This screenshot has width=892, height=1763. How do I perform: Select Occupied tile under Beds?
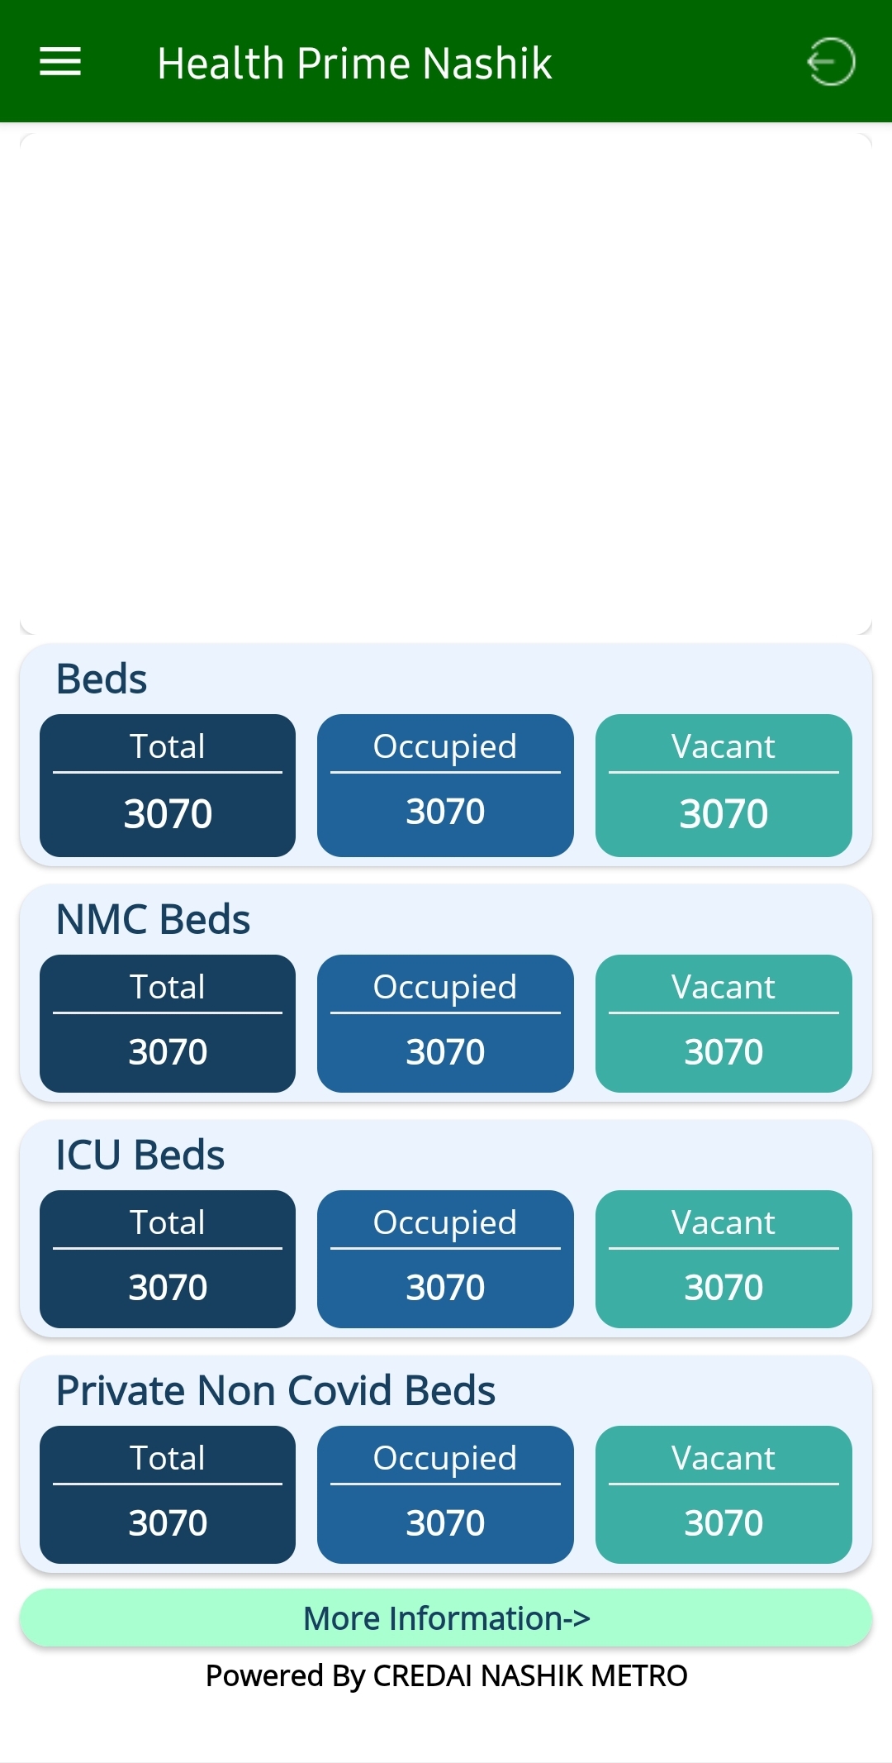(445, 785)
